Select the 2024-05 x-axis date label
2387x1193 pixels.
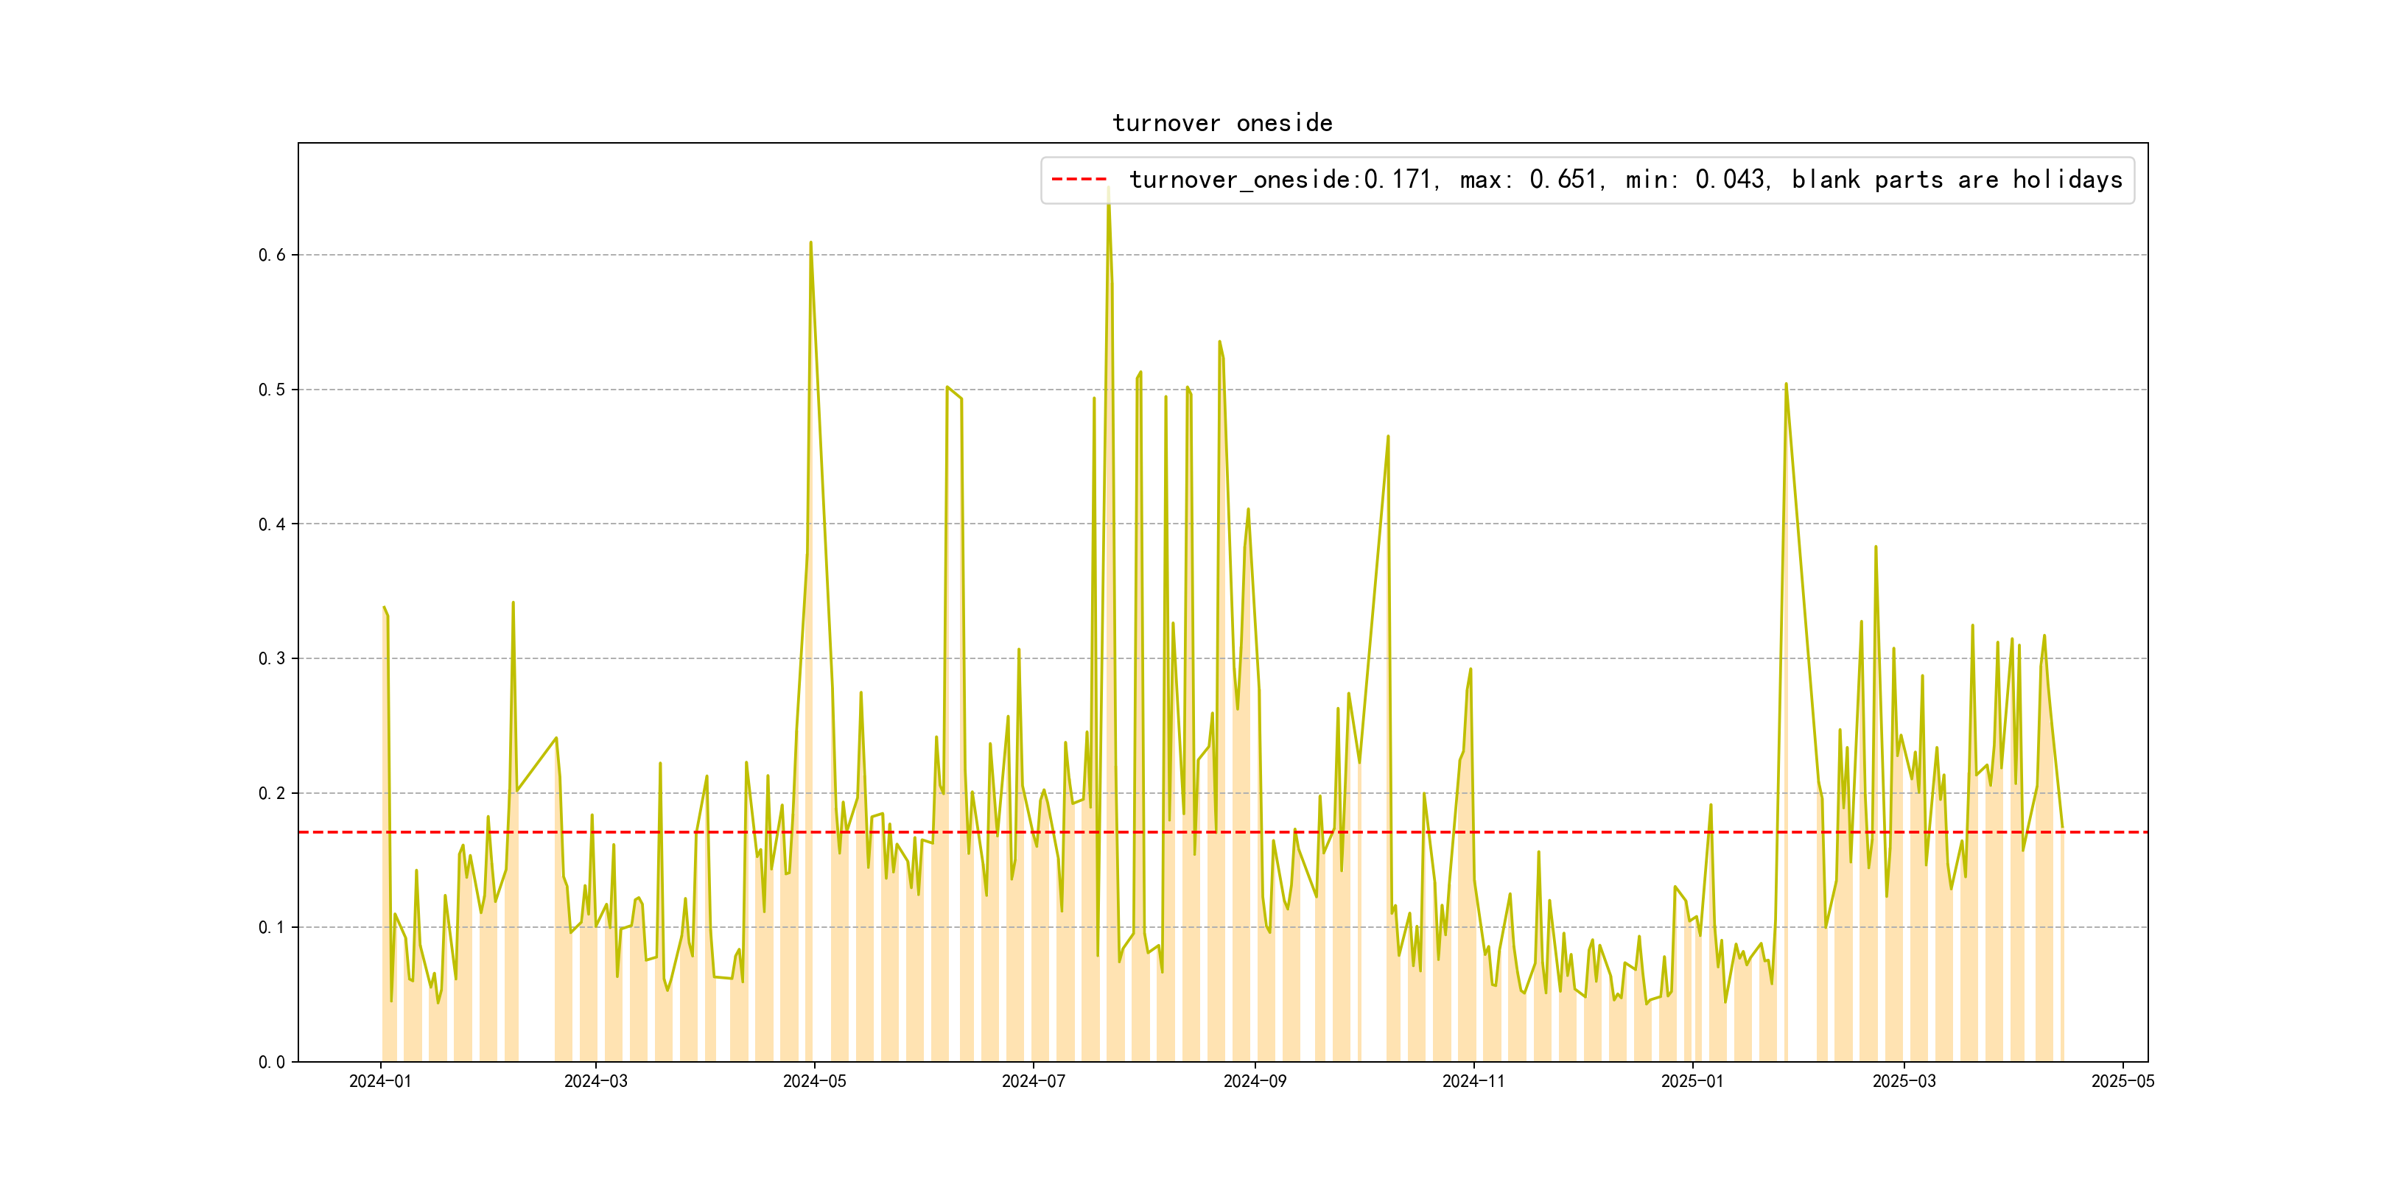point(815,1081)
